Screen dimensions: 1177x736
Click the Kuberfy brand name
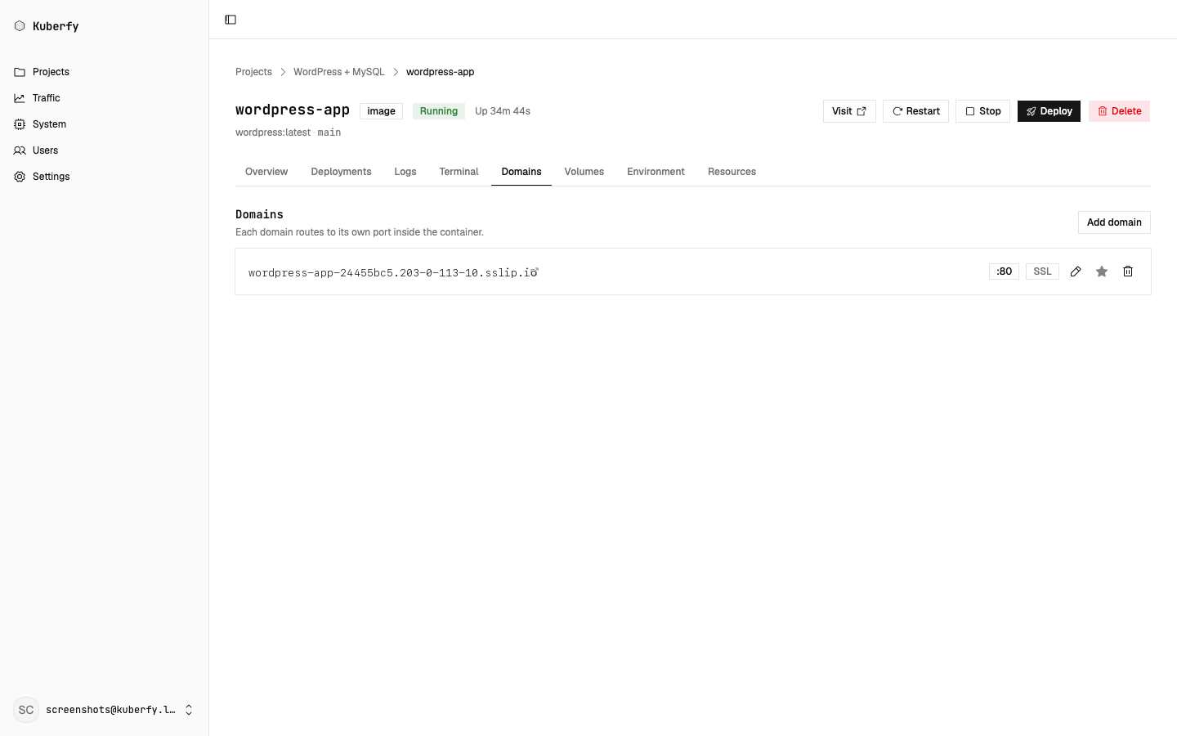[x=56, y=26]
